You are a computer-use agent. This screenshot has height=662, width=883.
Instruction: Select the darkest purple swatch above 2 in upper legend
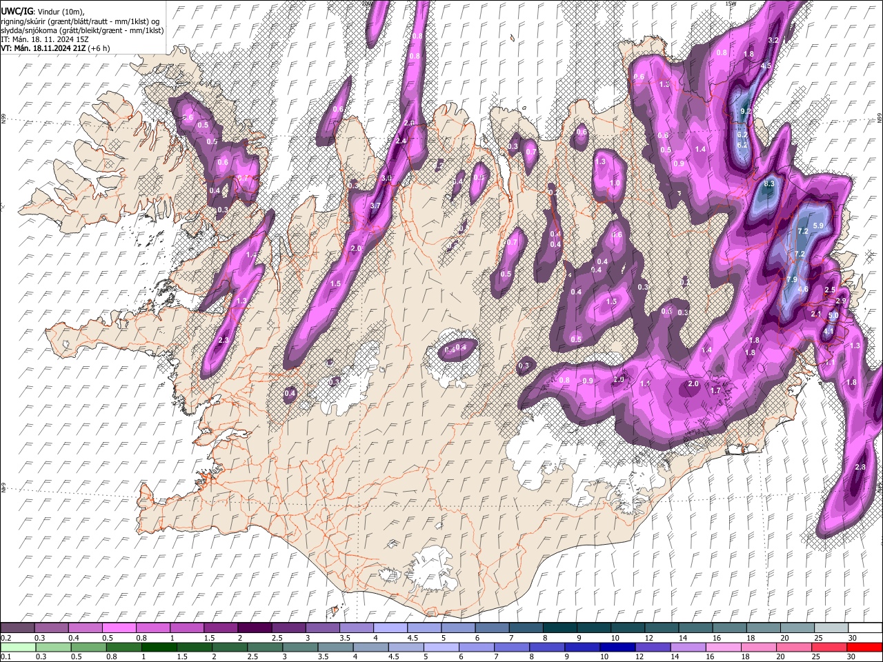click(254, 628)
